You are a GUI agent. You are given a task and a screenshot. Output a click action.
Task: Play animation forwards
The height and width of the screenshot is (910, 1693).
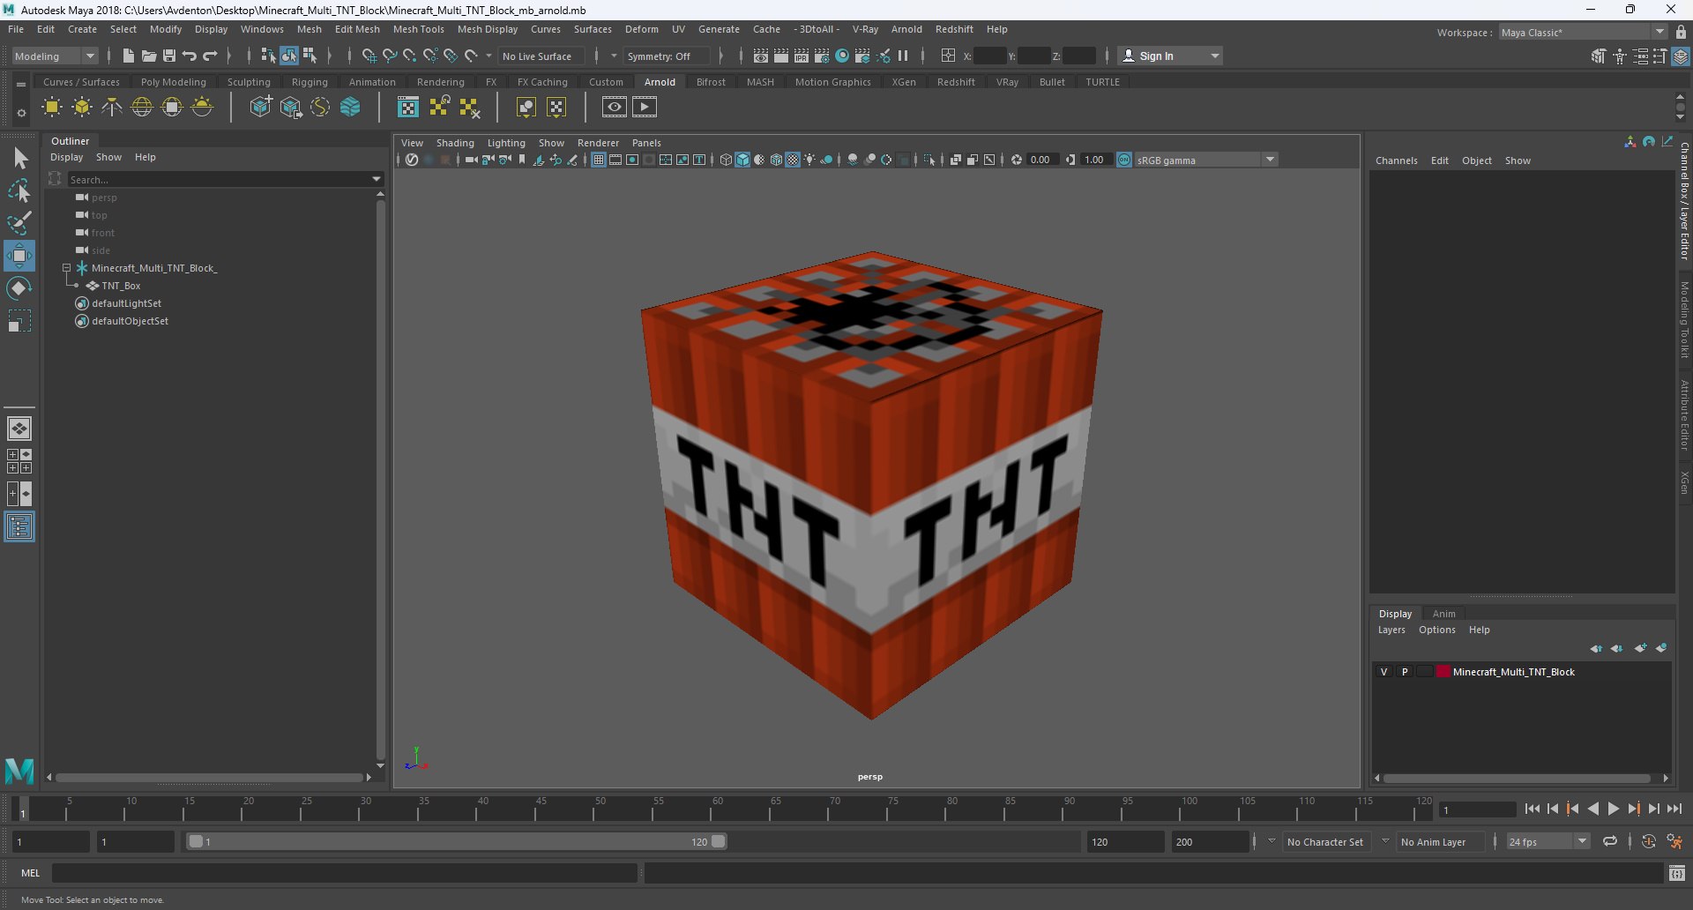click(1613, 809)
